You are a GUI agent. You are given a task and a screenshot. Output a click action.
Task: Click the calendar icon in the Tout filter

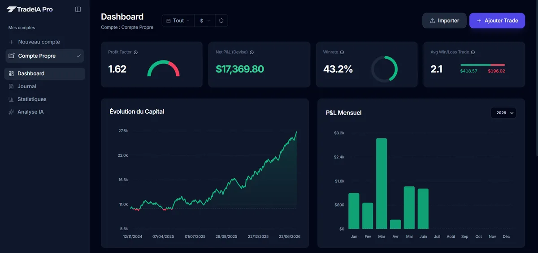(169, 21)
